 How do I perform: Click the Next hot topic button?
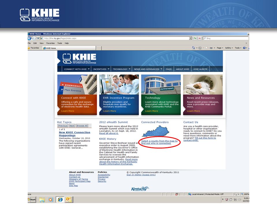click(x=72, y=126)
